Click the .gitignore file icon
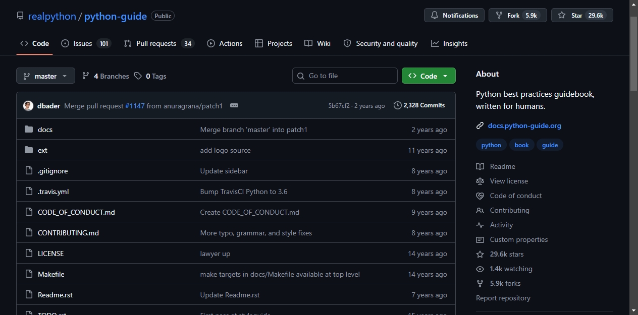The height and width of the screenshot is (315, 638). (29, 171)
